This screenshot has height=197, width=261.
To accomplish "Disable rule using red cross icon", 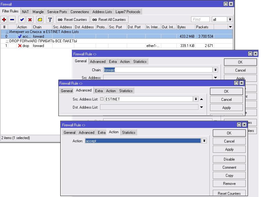I will [x=30, y=20].
